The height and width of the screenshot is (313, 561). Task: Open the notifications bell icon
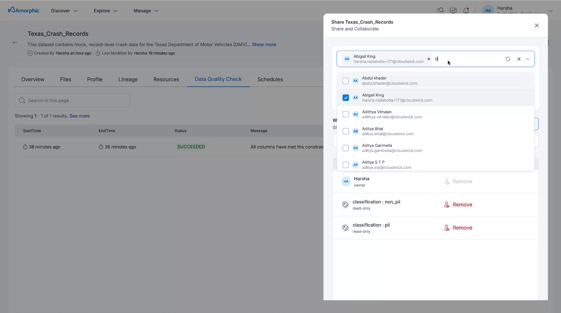(x=466, y=10)
